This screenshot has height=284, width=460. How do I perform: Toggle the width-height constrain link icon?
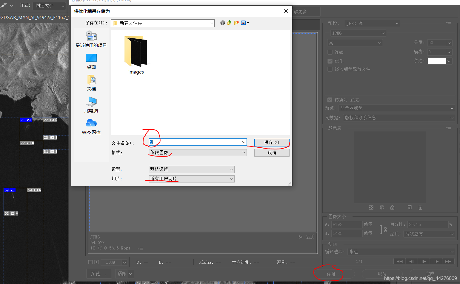point(385,230)
